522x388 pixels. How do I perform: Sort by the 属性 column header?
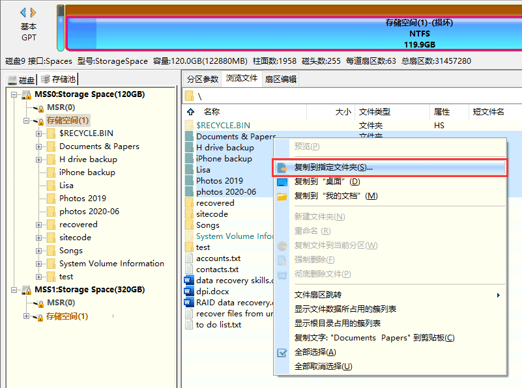pyautogui.click(x=449, y=112)
